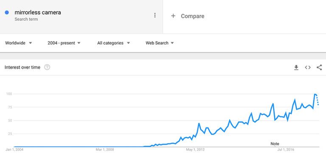This screenshot has height=167, width=326.
Task: Click the Jul 1, 2016 axis label
Action: click(286, 150)
